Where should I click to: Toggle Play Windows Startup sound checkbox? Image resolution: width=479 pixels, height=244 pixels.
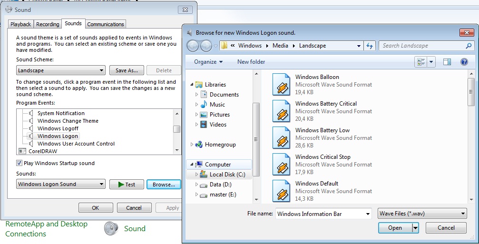(19, 163)
